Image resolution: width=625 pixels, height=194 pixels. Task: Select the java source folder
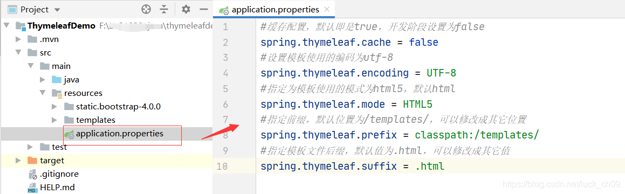pos(106,80)
